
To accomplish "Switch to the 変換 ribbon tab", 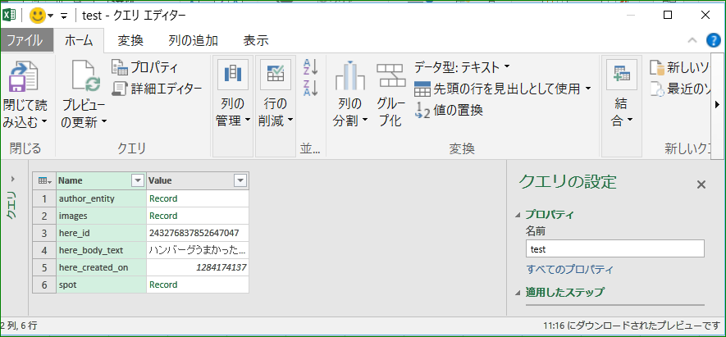I will coord(130,41).
